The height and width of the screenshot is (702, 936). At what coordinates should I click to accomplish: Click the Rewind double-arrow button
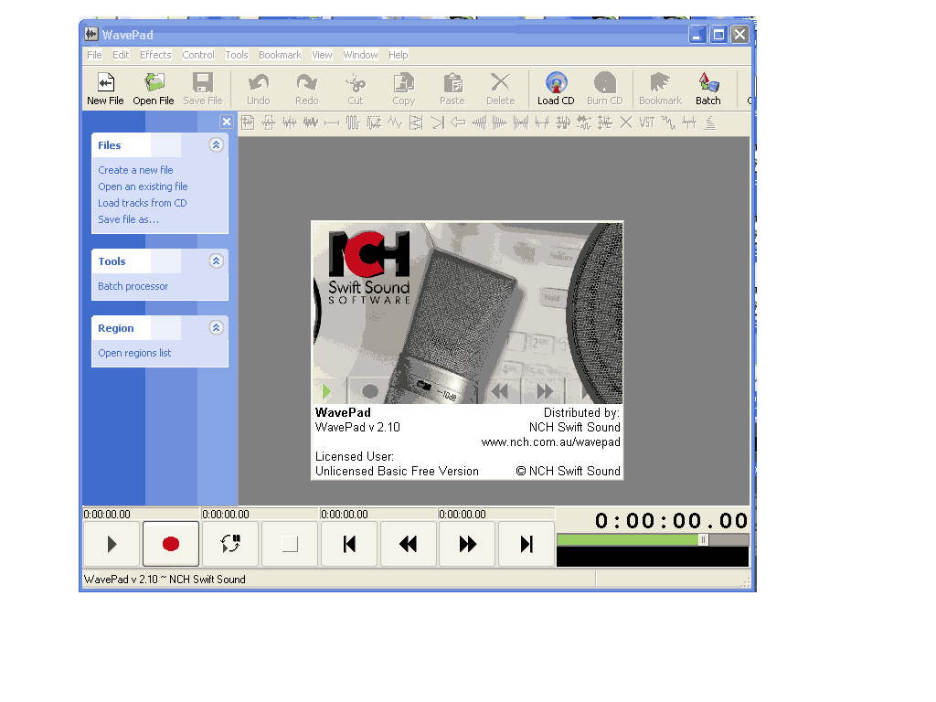coord(409,544)
